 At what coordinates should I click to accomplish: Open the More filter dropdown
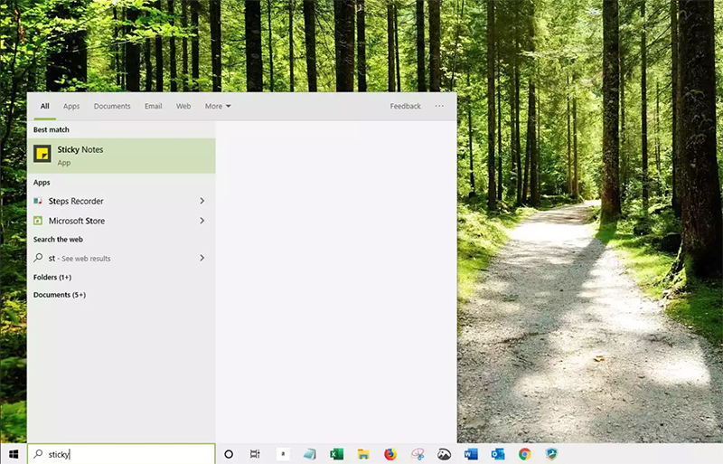pos(218,106)
